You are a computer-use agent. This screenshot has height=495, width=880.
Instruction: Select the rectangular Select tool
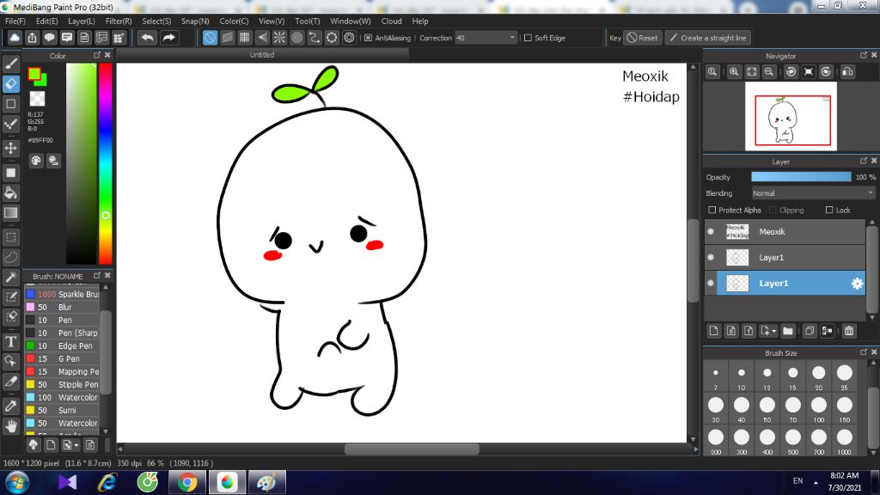(x=10, y=237)
